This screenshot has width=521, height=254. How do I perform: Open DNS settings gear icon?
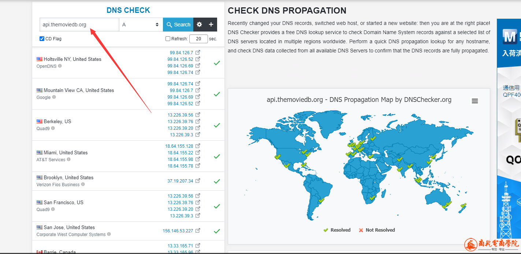click(x=199, y=25)
